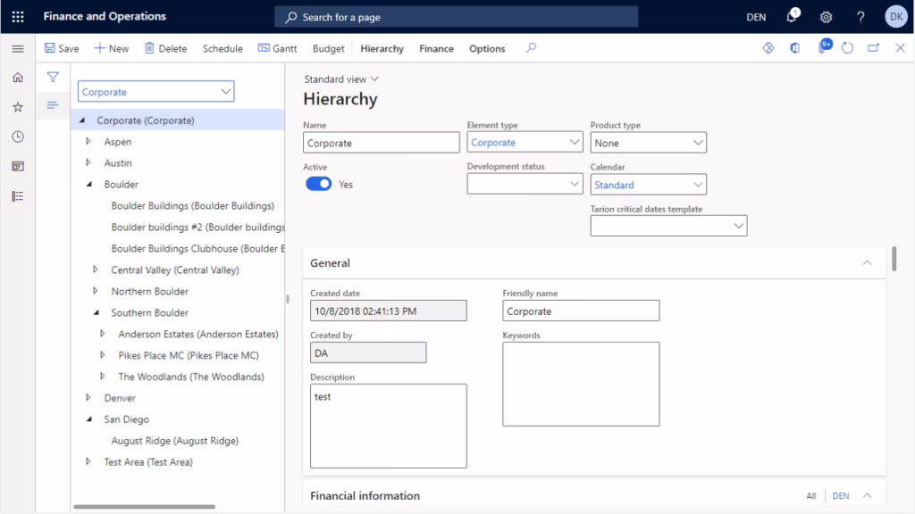Viewport: 915px width, 514px height.
Task: Click the tree horizontal scrollbar
Action: pos(144,507)
